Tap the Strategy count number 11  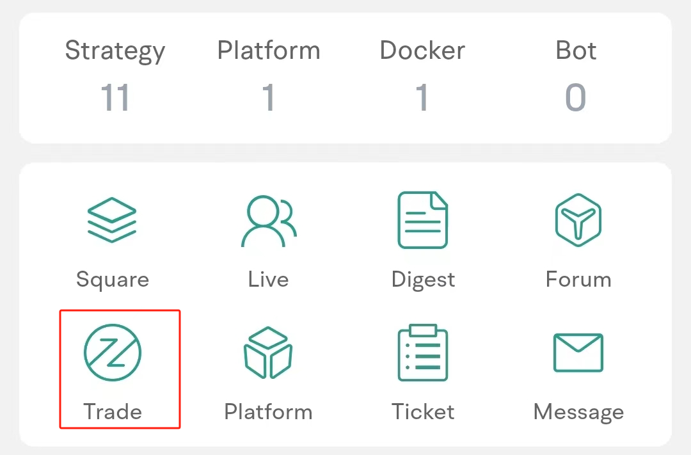[x=115, y=98]
